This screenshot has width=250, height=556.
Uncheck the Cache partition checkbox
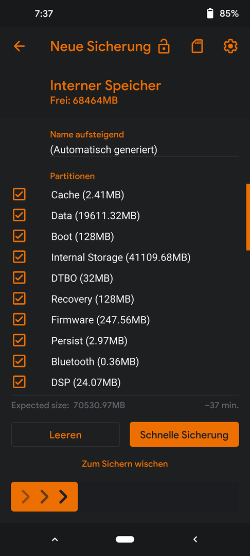19,194
